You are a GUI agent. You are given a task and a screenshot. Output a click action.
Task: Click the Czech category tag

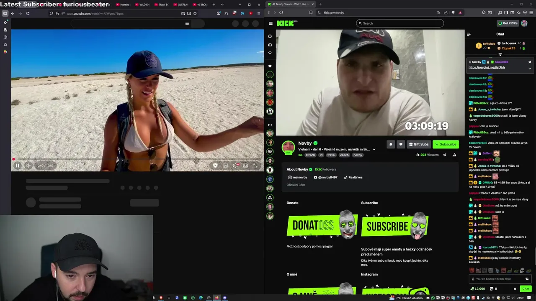coord(310,155)
